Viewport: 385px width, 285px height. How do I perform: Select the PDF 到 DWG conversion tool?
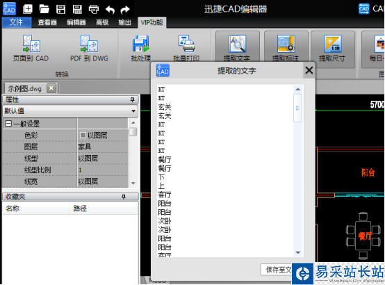point(89,48)
